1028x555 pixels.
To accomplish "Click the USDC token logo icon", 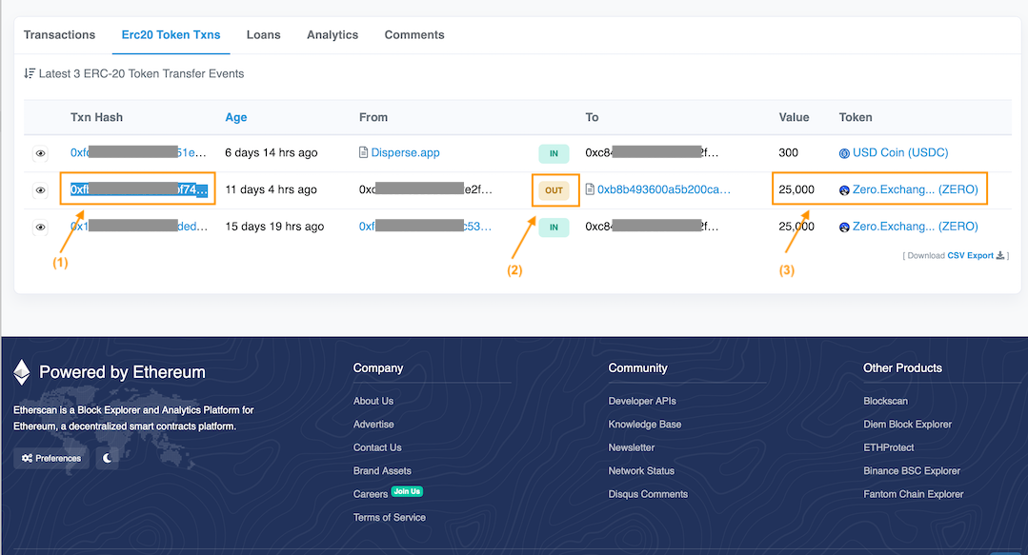I will (844, 153).
